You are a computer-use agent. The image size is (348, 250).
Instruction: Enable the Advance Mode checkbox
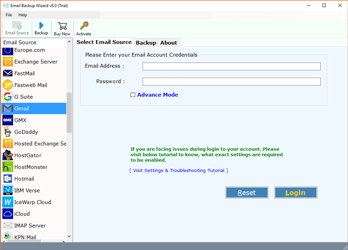click(133, 95)
